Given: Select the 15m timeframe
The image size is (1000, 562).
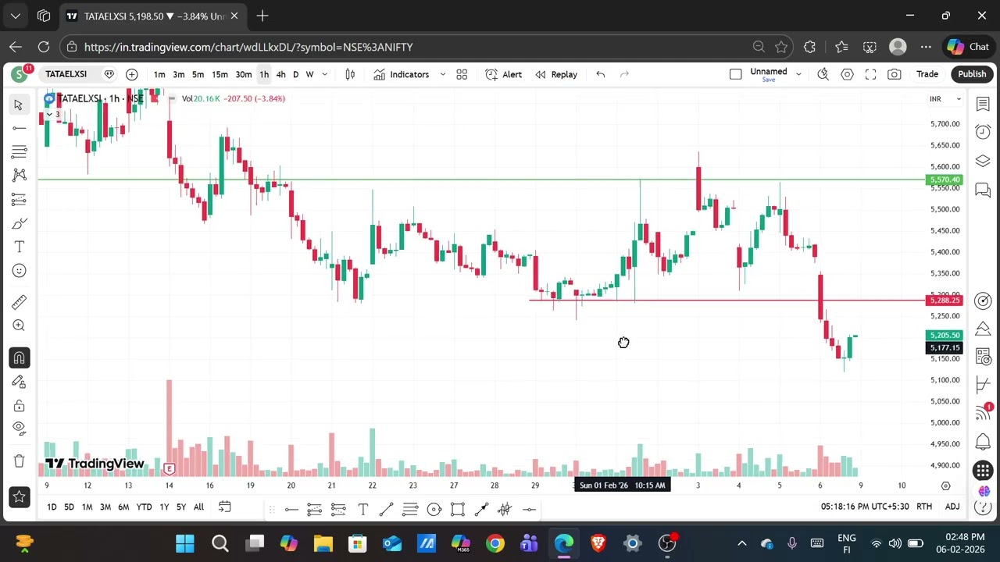Looking at the screenshot, I should click(x=220, y=74).
